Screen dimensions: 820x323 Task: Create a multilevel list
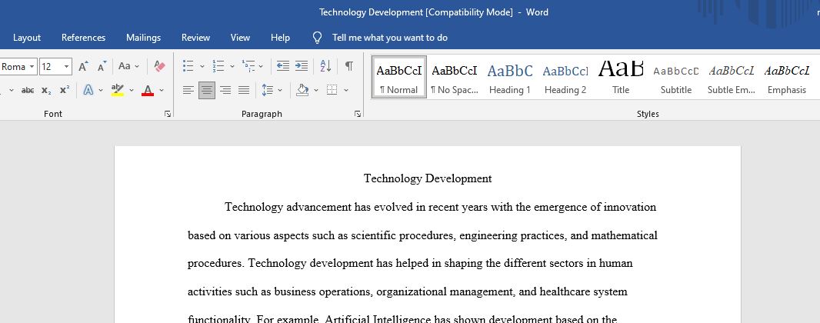tap(248, 66)
